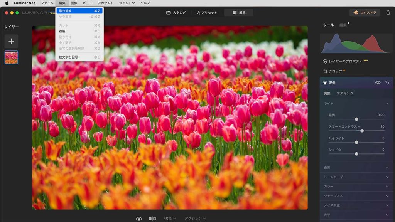Expand the トーンカーブ section
The height and width of the screenshot is (222, 395).
pos(356,177)
